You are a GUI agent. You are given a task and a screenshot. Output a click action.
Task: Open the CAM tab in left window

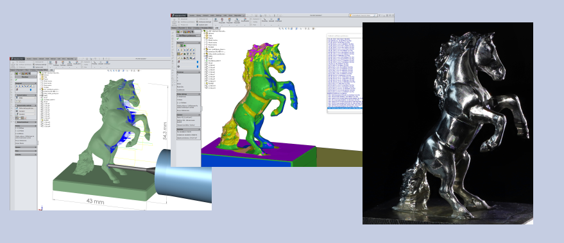click(x=51, y=70)
